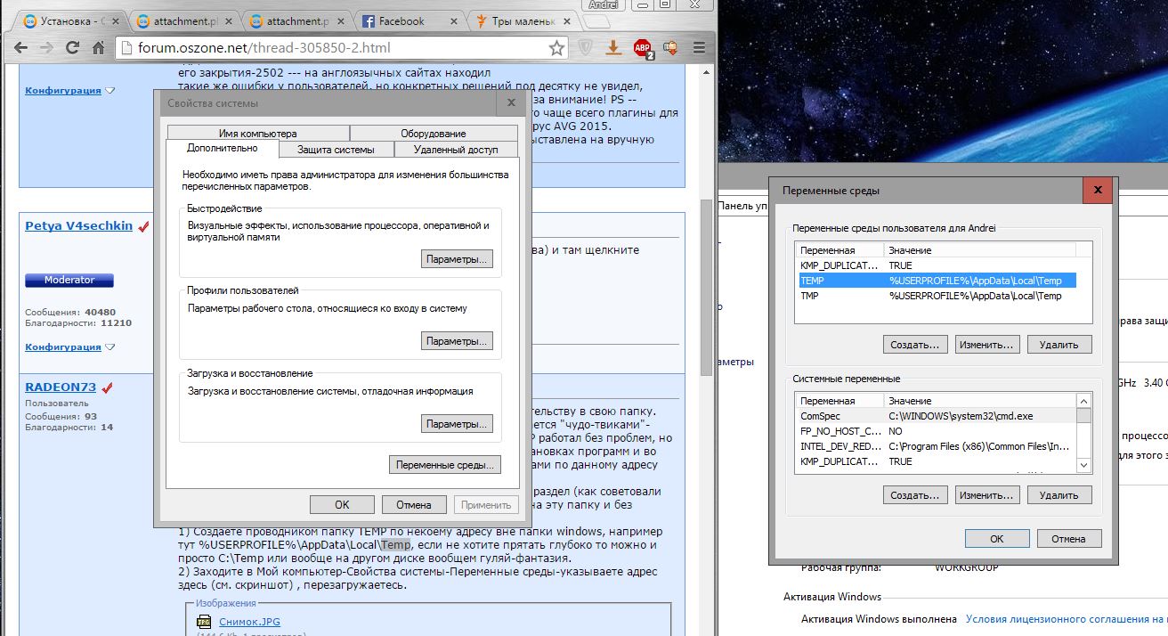Switch to the Три маленьк… browser tab
The height and width of the screenshot is (636, 1168).
(x=521, y=20)
